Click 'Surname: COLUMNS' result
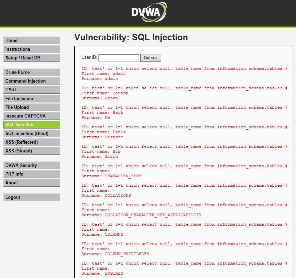Viewport: 296px width, 278px height. pyautogui.click(x=102, y=234)
